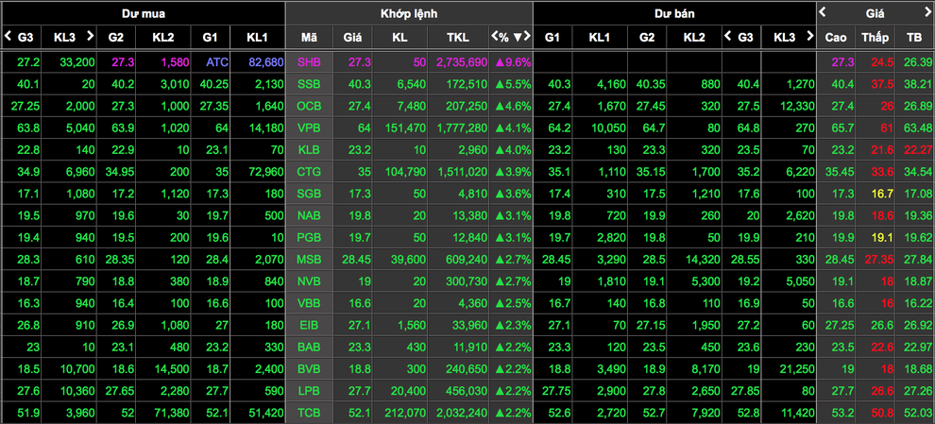Click the KL header under Khớp lệnh
Screen dimensions: 935x424
tap(399, 38)
